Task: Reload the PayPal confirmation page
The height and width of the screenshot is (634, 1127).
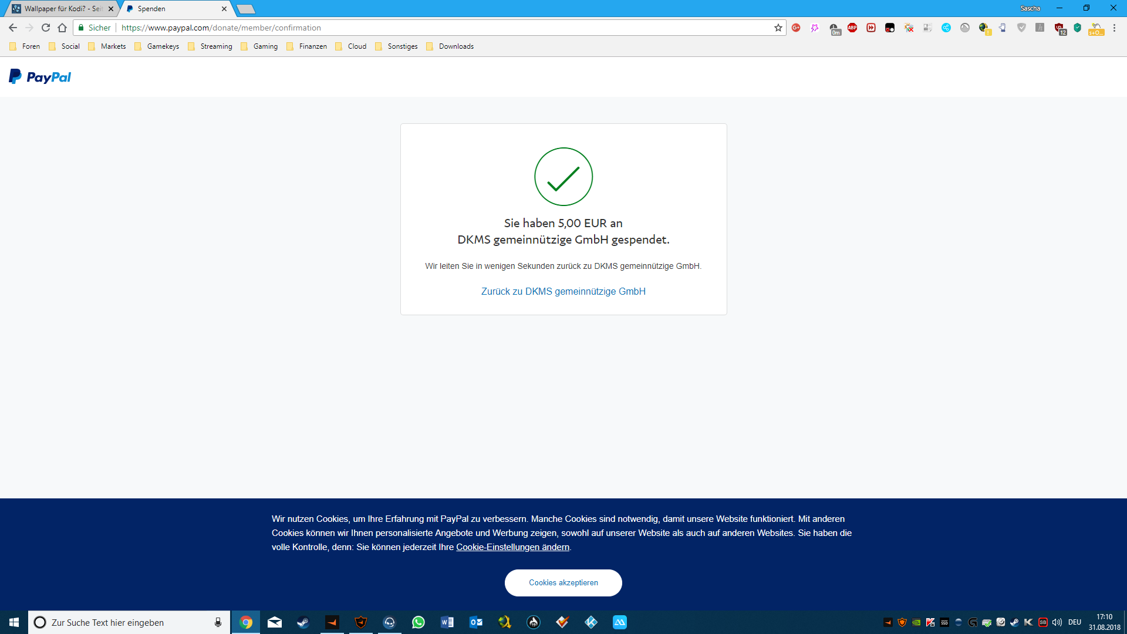Action: (46, 28)
